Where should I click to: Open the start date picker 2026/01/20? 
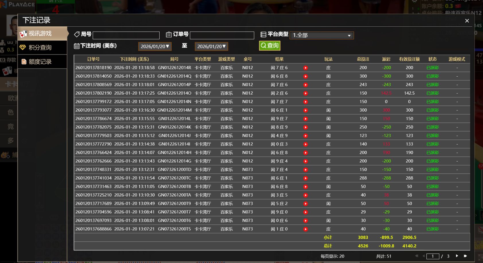coord(155,46)
